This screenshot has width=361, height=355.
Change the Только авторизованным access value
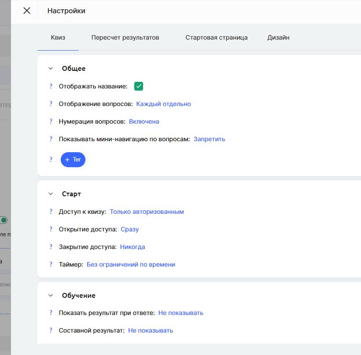(x=147, y=212)
